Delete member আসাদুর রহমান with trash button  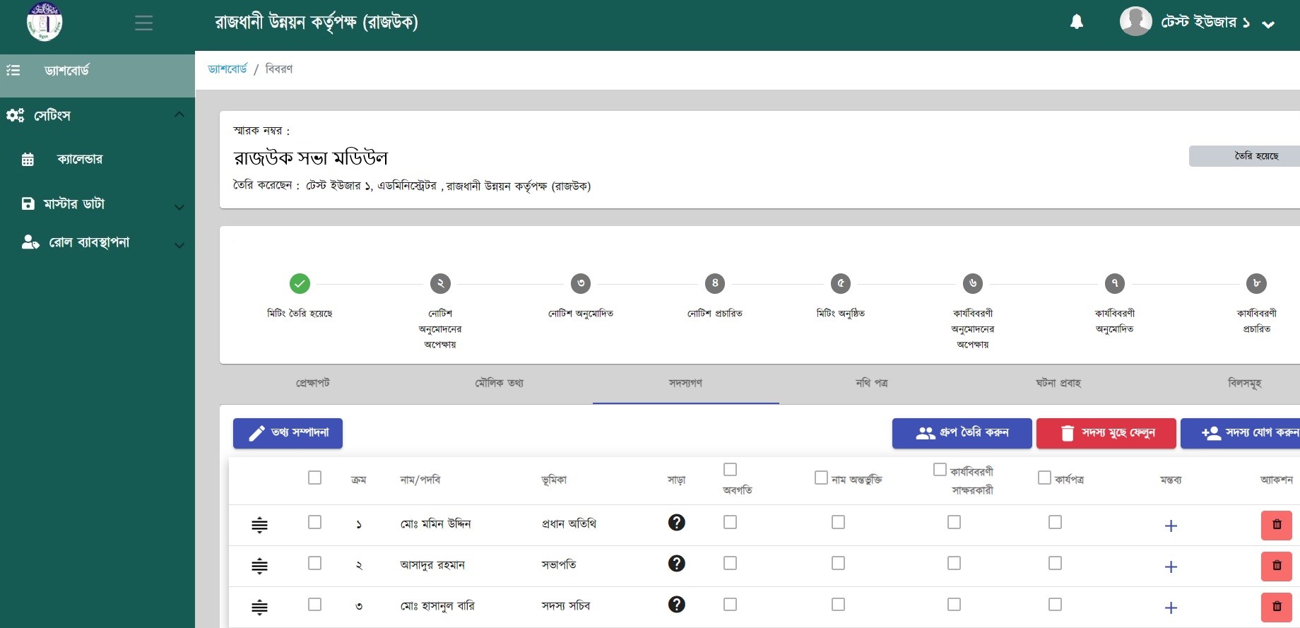click(x=1277, y=566)
